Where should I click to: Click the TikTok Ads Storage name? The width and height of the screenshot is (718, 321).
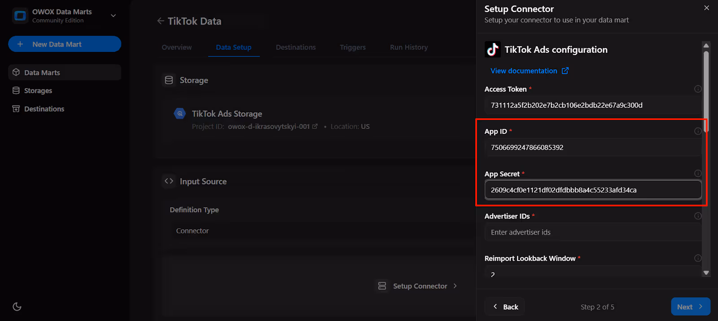pos(227,114)
